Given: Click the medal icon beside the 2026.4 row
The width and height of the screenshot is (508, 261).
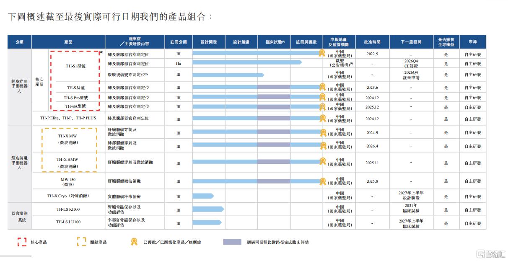Looking at the screenshot, I should tap(322, 146).
